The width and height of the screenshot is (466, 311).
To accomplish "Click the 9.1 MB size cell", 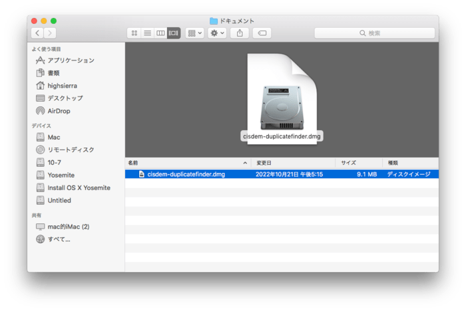I will tap(367, 174).
